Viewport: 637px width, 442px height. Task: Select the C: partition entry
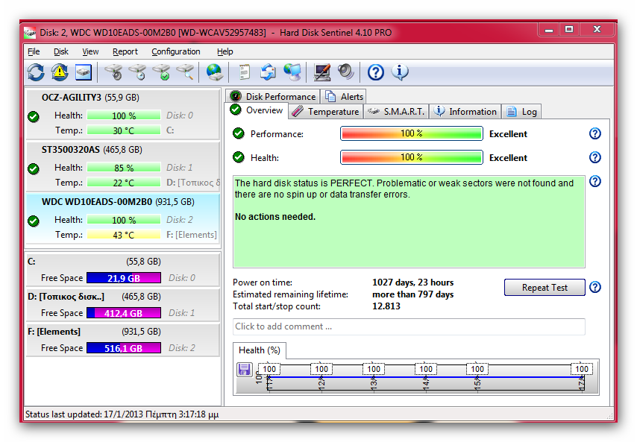coord(122,269)
